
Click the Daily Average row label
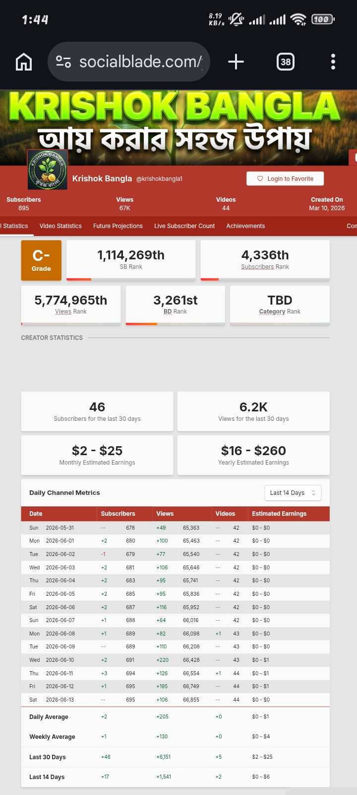49,717
